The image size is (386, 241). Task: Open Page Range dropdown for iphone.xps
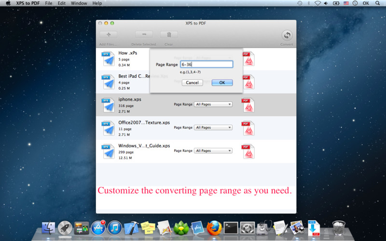point(213,104)
